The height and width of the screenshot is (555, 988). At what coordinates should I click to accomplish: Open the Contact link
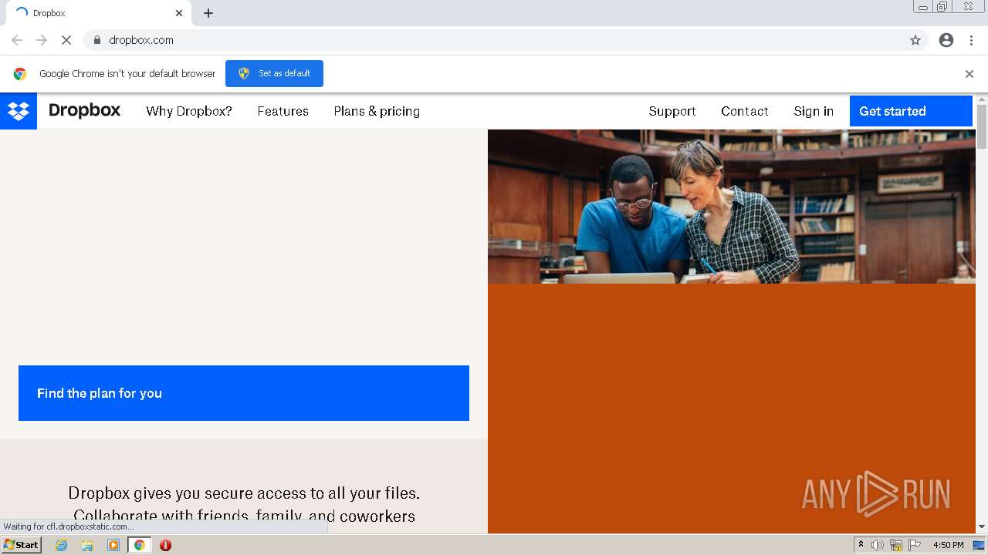click(x=745, y=111)
